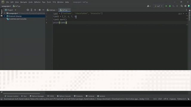Select Scratches and Consoles tree item

click(18, 19)
